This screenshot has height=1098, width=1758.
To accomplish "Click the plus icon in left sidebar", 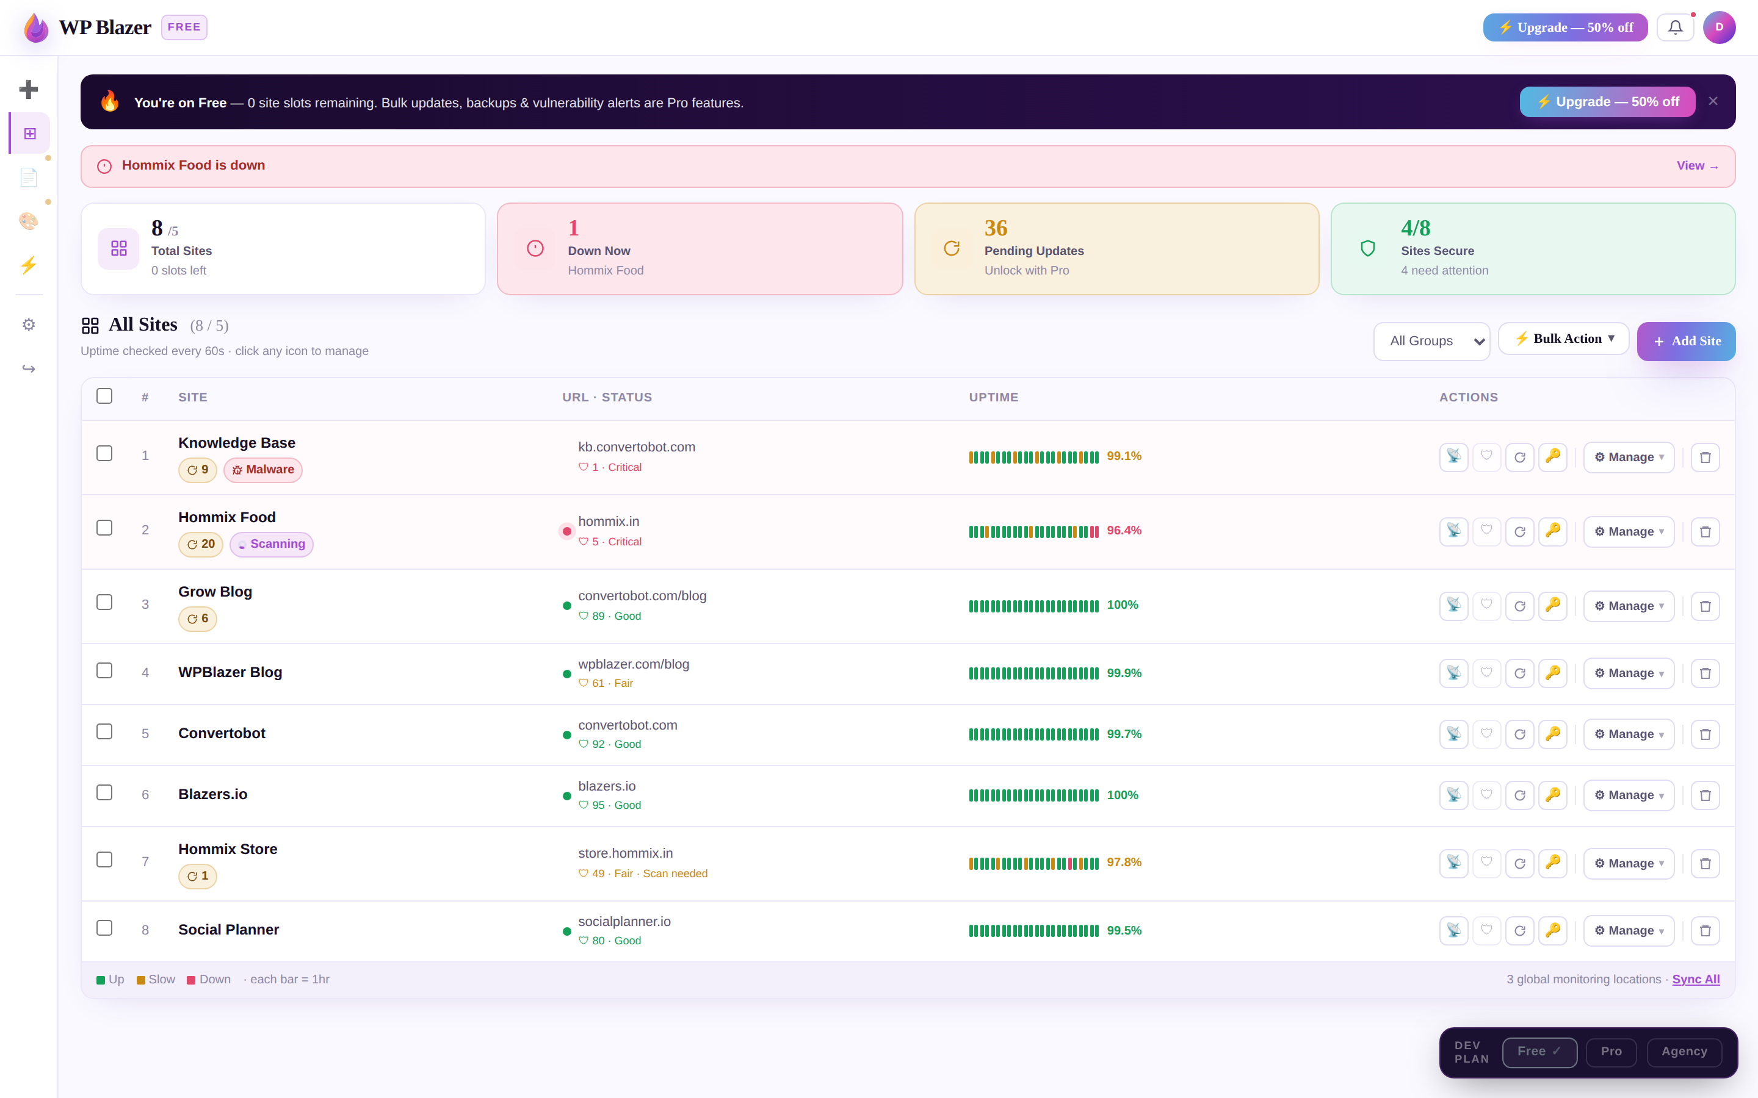I will [x=28, y=89].
